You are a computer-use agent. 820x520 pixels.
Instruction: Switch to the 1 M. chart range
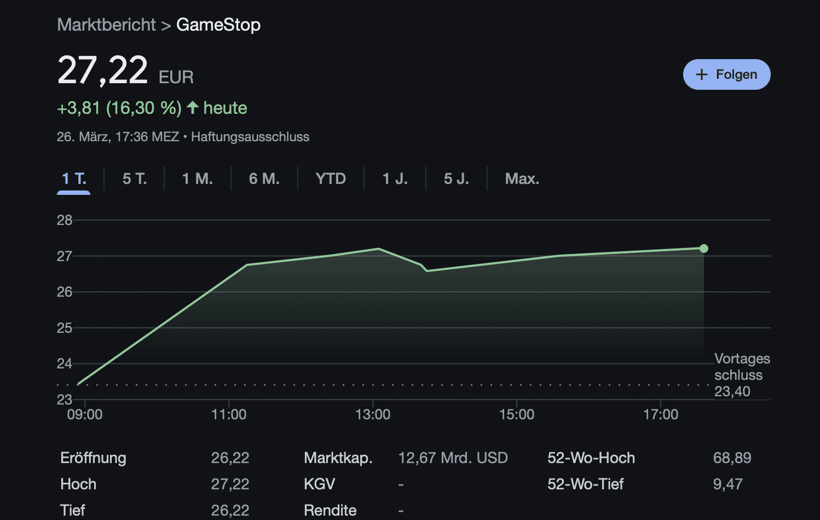pyautogui.click(x=198, y=179)
